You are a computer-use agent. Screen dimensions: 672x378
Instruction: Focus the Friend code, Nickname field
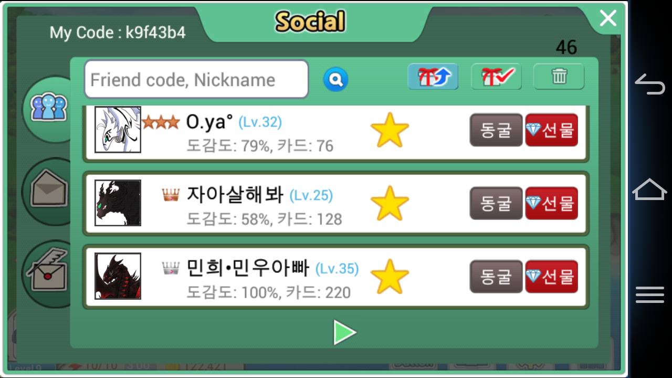[196, 79]
